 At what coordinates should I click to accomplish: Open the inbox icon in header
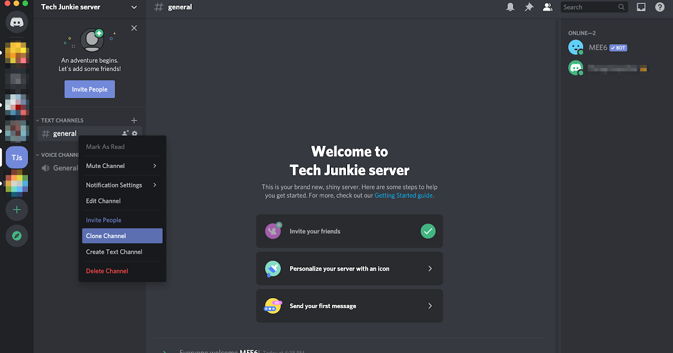(642, 7)
